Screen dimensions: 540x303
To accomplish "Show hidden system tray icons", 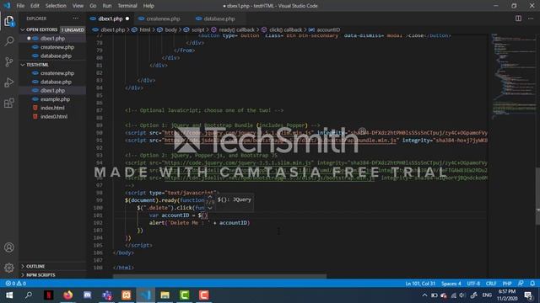I will (x=424, y=295).
